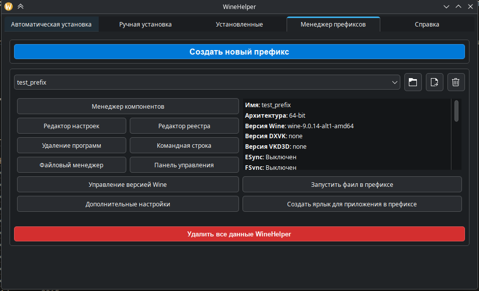Open the Справка tab
Viewport: 479px width, 291px height.
coord(427,24)
